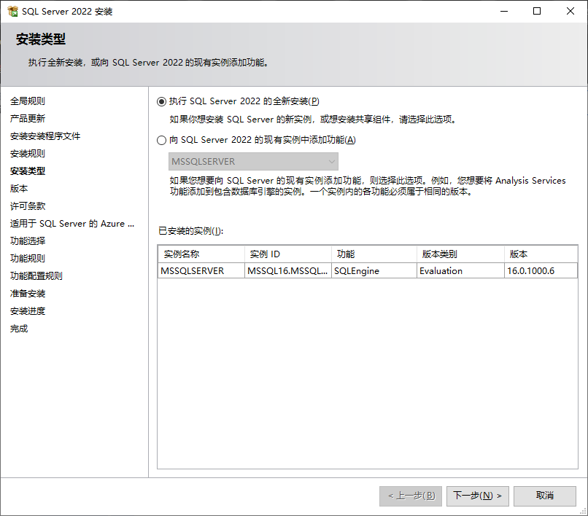The image size is (588, 516).
Task: Sort by the 功能 column header
Action: pyautogui.click(x=346, y=254)
